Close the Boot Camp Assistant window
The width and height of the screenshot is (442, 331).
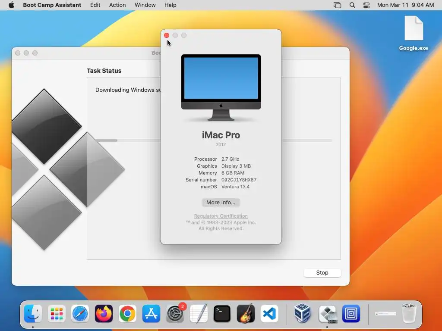[x=18, y=53]
